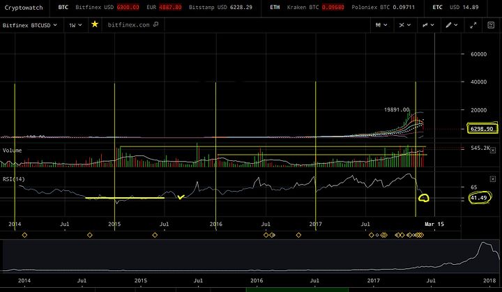Toggle the favorite star for this market
The width and height of the screenshot is (502, 292).
tap(95, 24)
